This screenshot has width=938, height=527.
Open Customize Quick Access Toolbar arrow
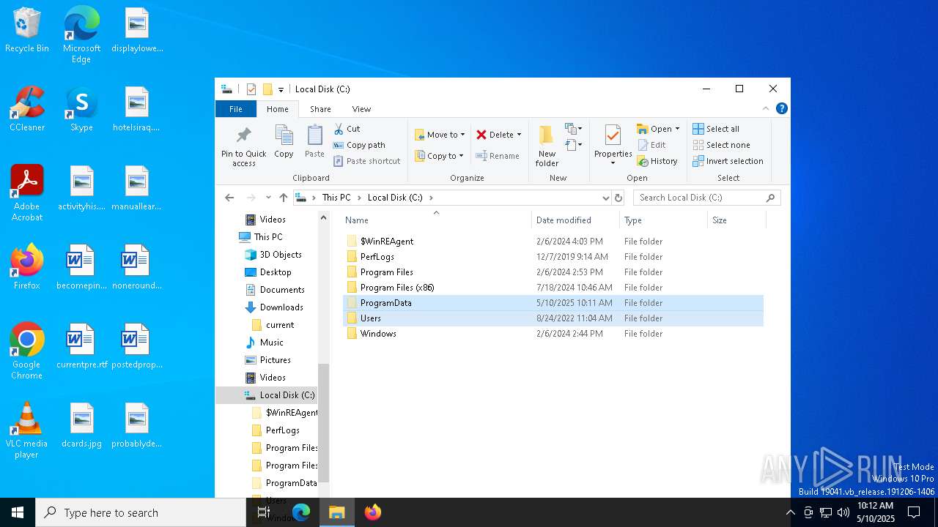click(281, 90)
